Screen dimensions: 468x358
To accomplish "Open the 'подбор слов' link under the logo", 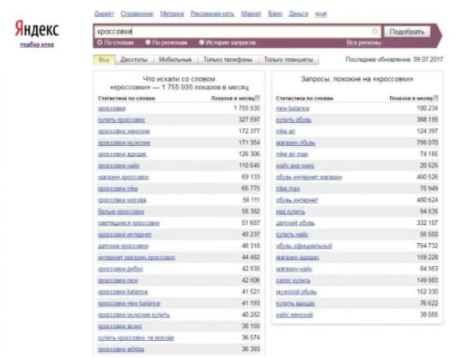I will click(x=37, y=45).
